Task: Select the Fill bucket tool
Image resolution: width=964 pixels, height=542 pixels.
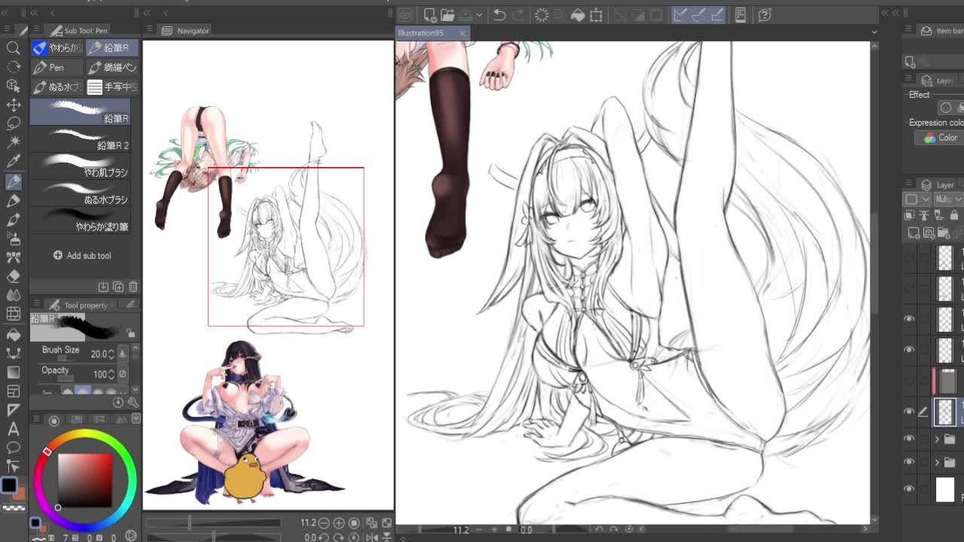Action: (x=14, y=333)
